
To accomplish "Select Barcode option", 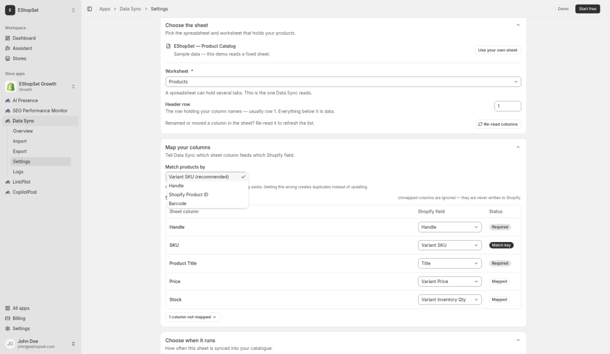I will (207, 203).
